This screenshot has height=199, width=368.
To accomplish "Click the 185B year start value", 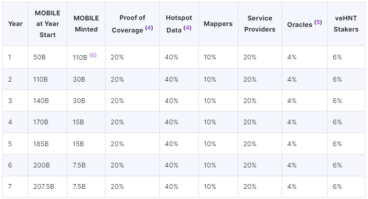I will click(x=41, y=144).
